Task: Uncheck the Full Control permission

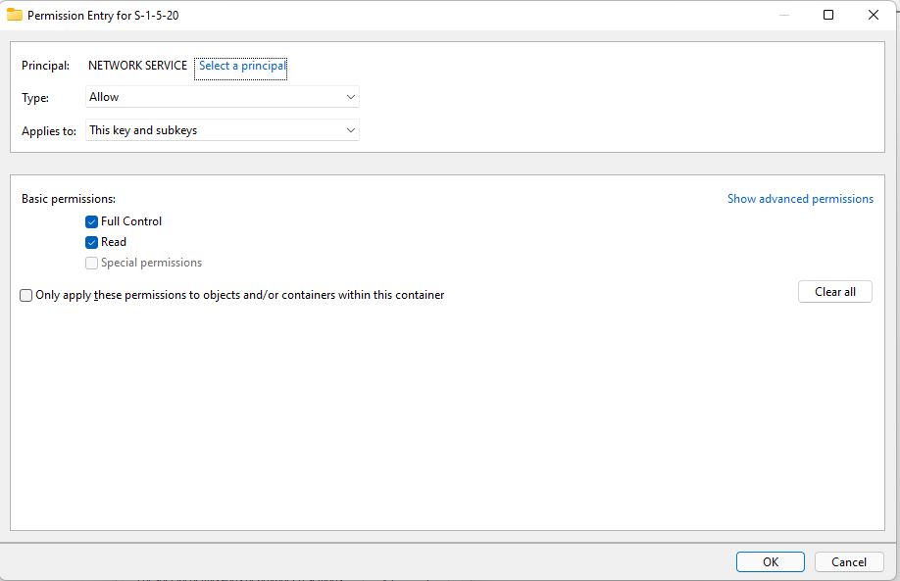Action: [92, 221]
